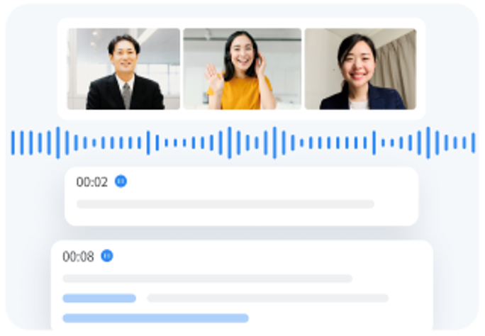
Task: Open the 00:02 transcript card
Action: point(241,196)
